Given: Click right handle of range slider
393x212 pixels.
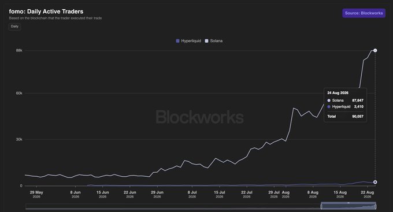Looking at the screenshot, I should click(376, 206).
